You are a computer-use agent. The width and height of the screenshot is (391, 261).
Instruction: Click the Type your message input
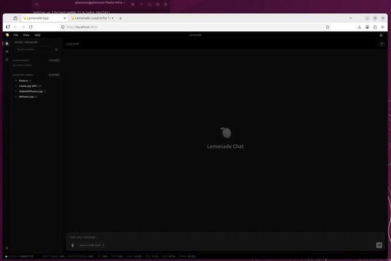224,237
